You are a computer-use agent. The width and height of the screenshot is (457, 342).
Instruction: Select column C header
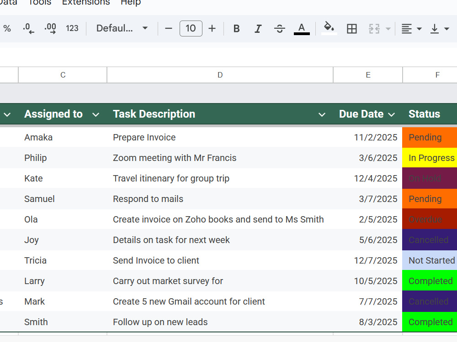(63, 75)
